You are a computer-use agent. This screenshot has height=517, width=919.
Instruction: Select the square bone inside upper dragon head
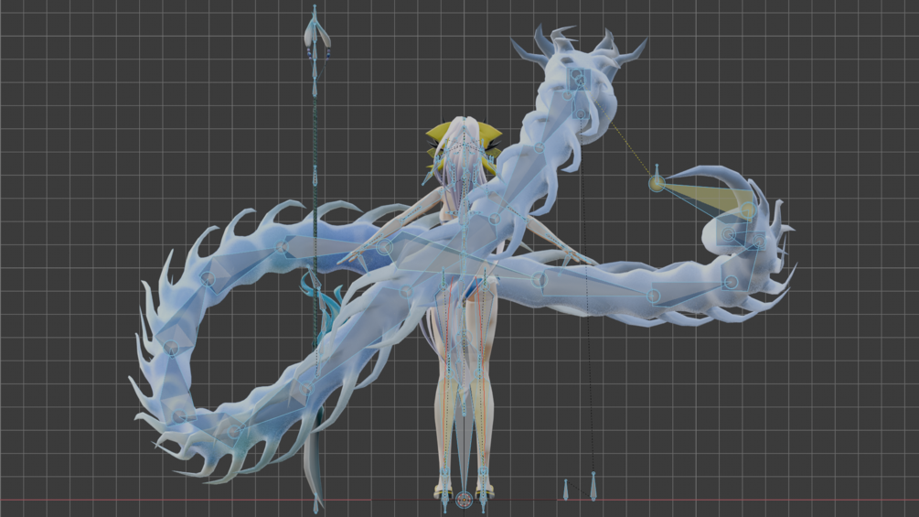575,79
